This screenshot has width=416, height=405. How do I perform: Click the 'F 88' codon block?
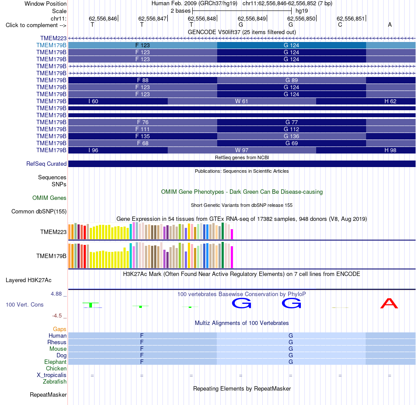click(x=143, y=80)
